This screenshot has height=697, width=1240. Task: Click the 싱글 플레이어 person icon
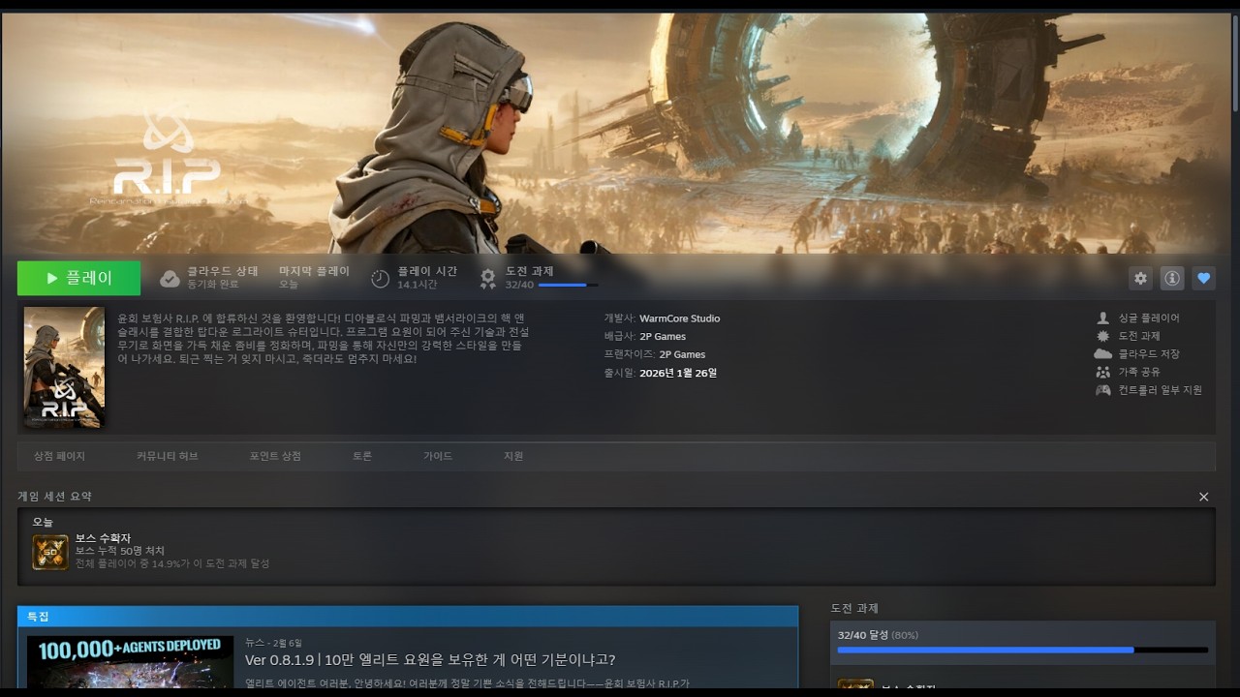point(1102,318)
